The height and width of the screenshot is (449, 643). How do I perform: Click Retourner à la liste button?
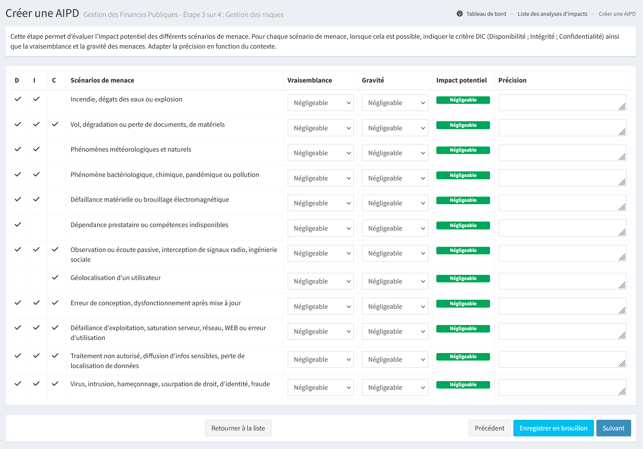(x=238, y=428)
